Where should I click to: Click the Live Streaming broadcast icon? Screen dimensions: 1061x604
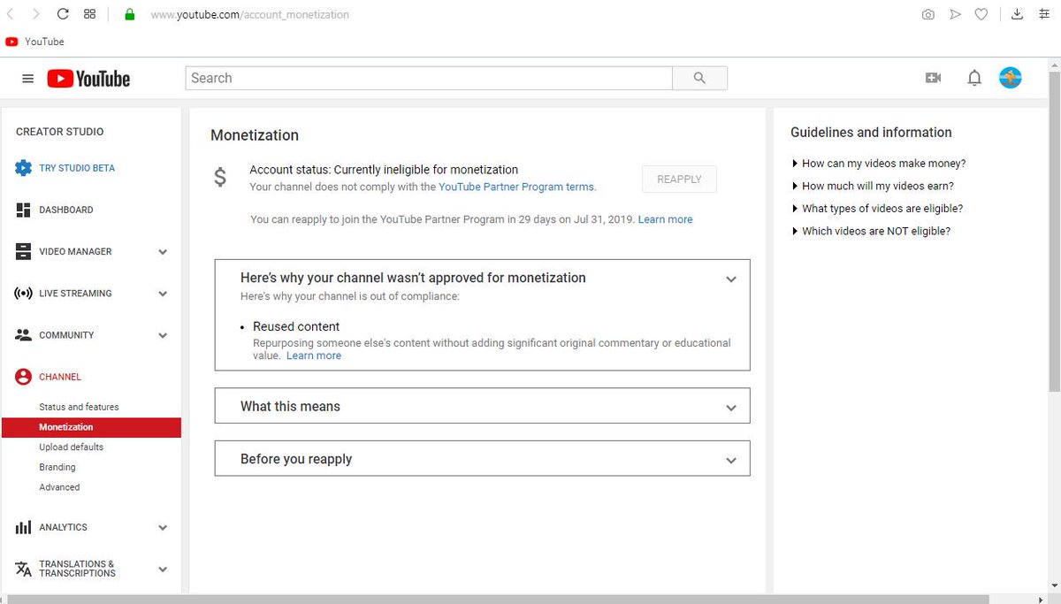pos(24,294)
